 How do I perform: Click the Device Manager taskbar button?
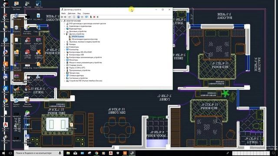pos(132,153)
